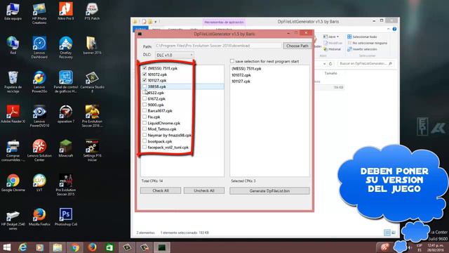Image resolution: width=449 pixels, height=253 pixels.
Task: Check the 61672.cpk checkbox
Action: (x=145, y=98)
